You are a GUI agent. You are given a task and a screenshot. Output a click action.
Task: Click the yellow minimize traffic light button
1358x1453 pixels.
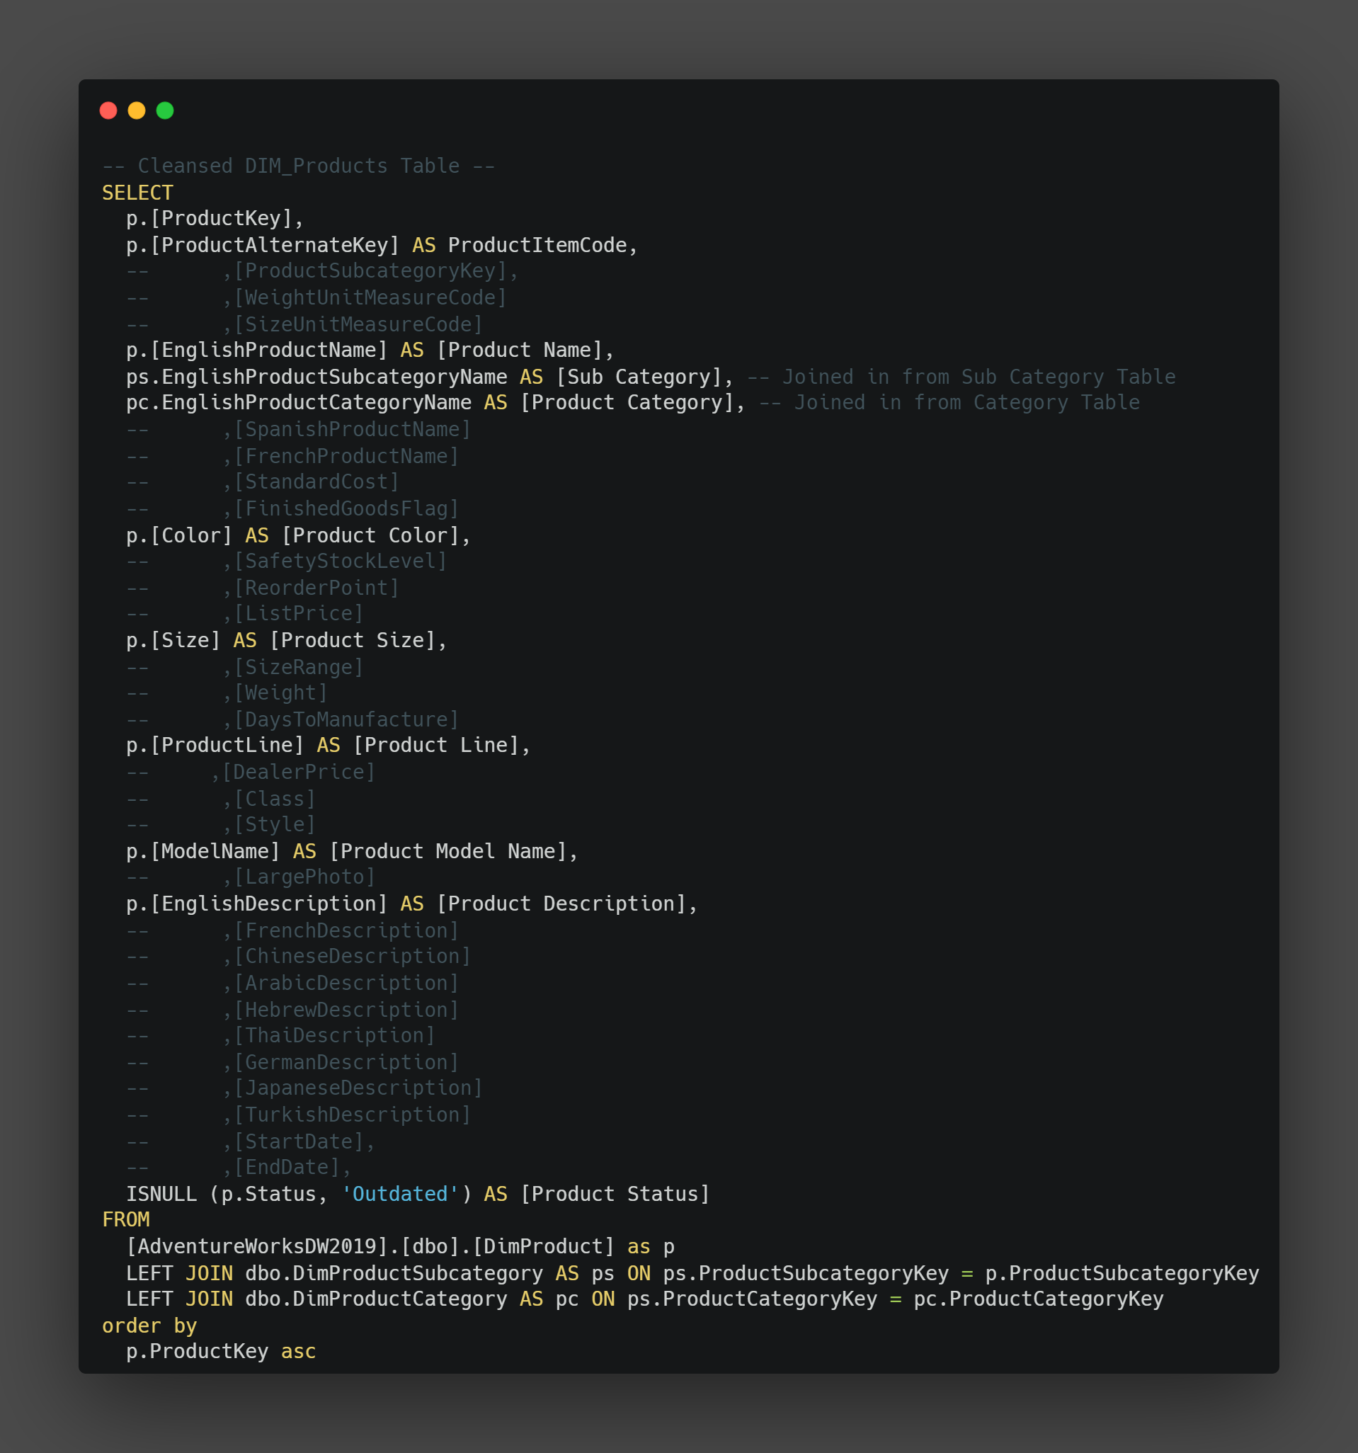click(137, 110)
